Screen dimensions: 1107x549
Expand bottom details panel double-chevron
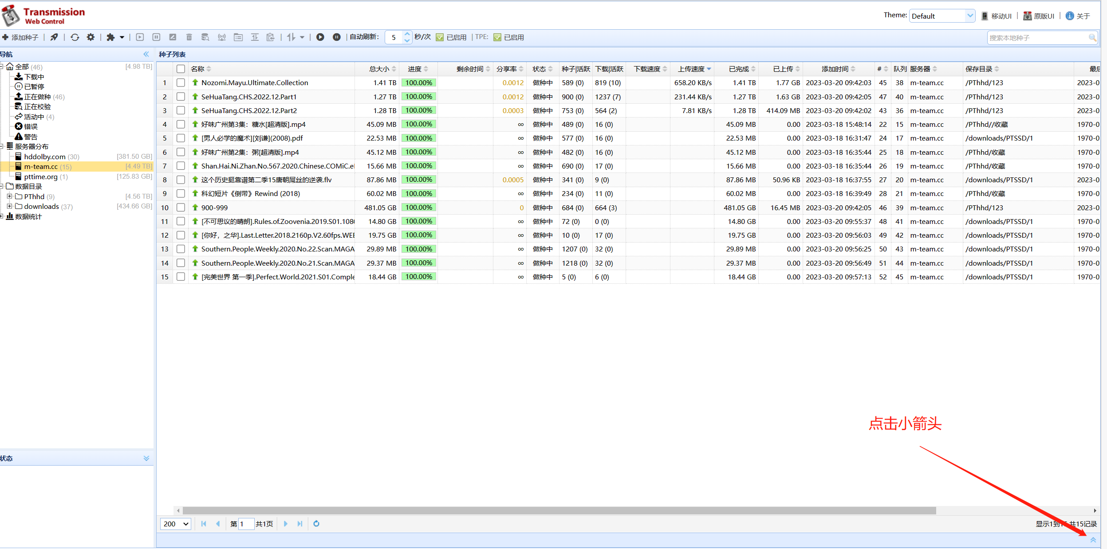point(1093,540)
